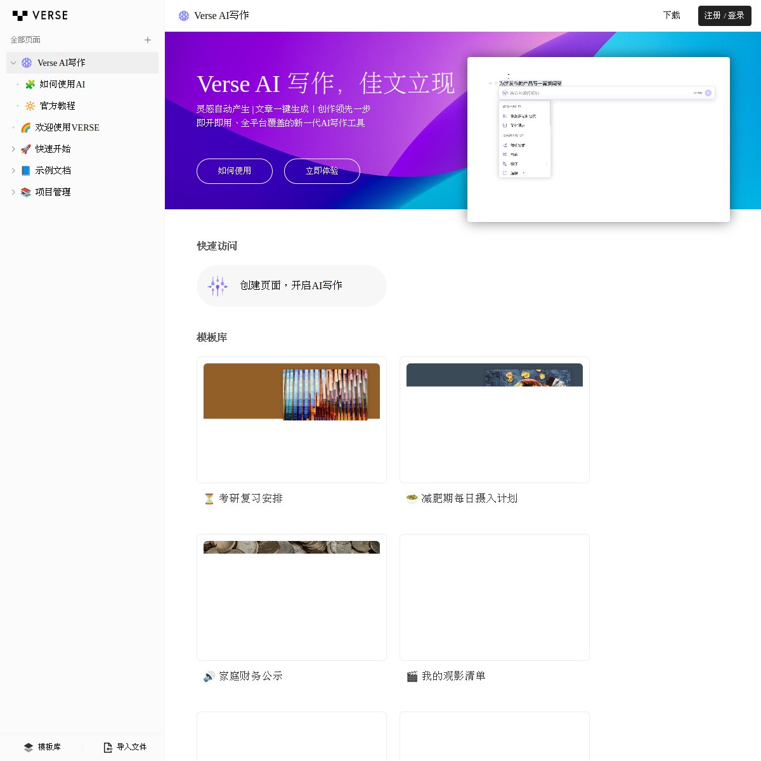Click 创建页面，开启AI写作 button
The height and width of the screenshot is (761, 761).
pos(292,286)
